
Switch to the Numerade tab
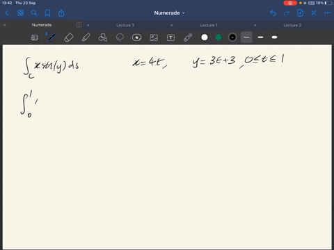point(42,25)
